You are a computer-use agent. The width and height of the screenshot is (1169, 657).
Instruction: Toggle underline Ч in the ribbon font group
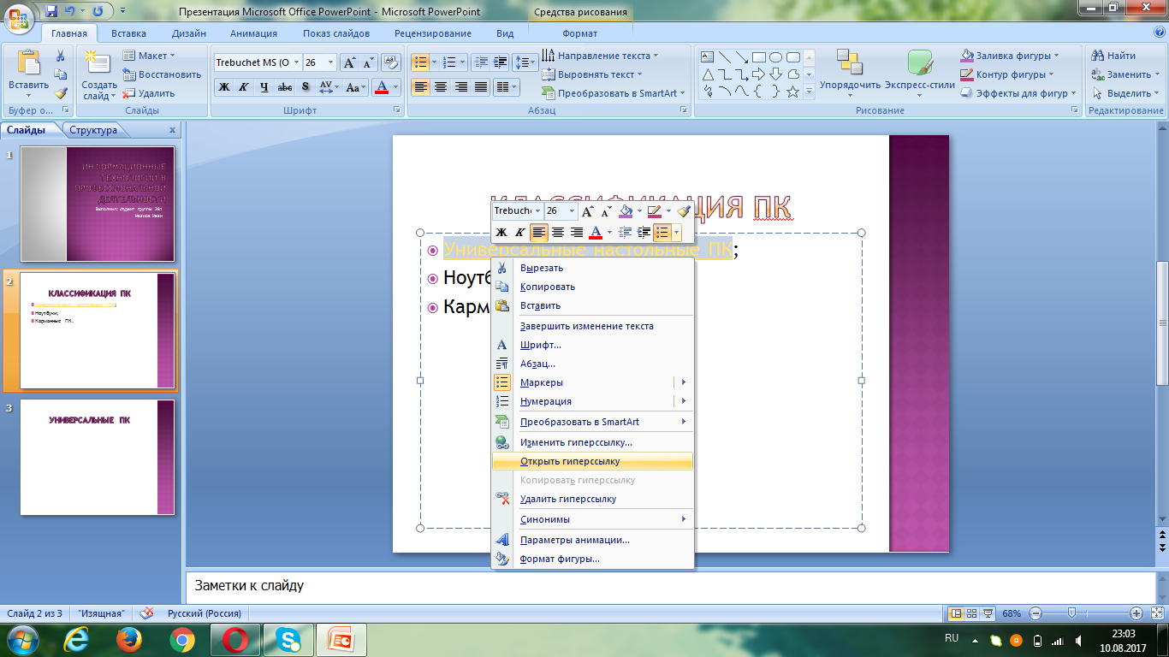coord(264,87)
